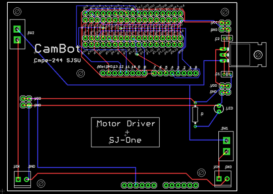The width and height of the screenshot is (273, 194).
Task: Select the VIN pad of bottom-left connector
Action: (x=18, y=179)
